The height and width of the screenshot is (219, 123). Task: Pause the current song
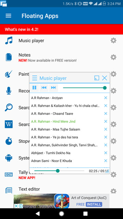(x=34, y=88)
